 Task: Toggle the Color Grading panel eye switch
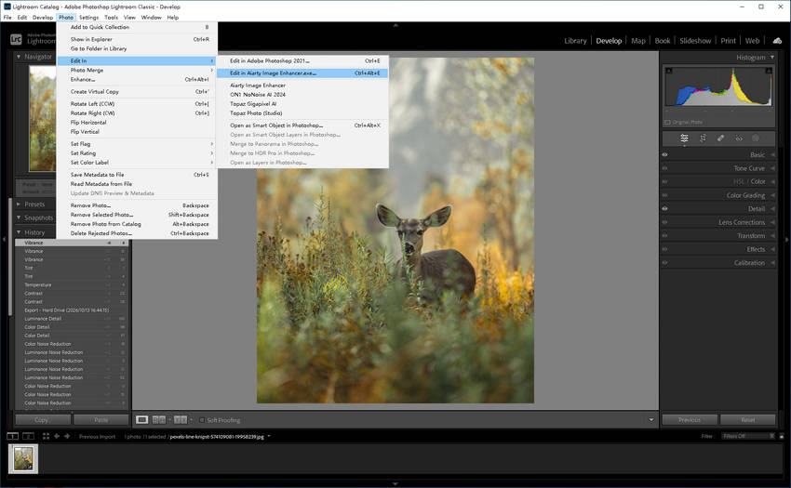point(664,195)
